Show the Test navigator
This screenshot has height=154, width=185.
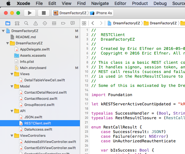pos(45,23)
